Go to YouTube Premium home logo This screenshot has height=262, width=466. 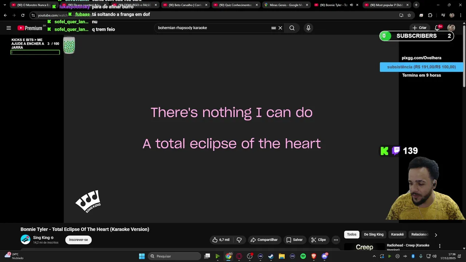[30, 28]
